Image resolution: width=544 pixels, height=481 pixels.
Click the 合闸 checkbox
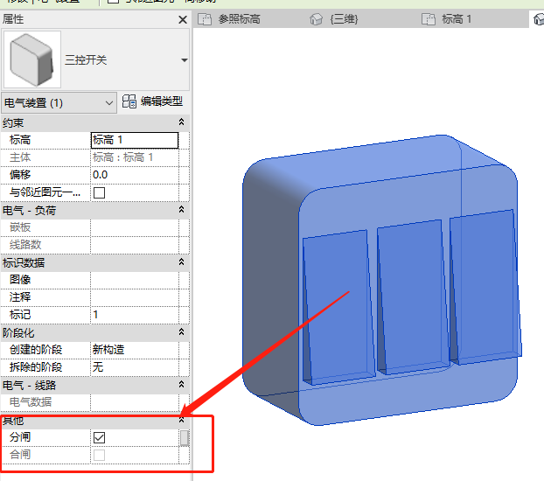coord(99,455)
